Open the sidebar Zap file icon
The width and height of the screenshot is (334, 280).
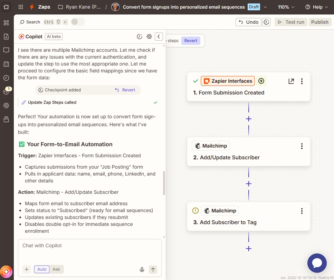(7, 37)
